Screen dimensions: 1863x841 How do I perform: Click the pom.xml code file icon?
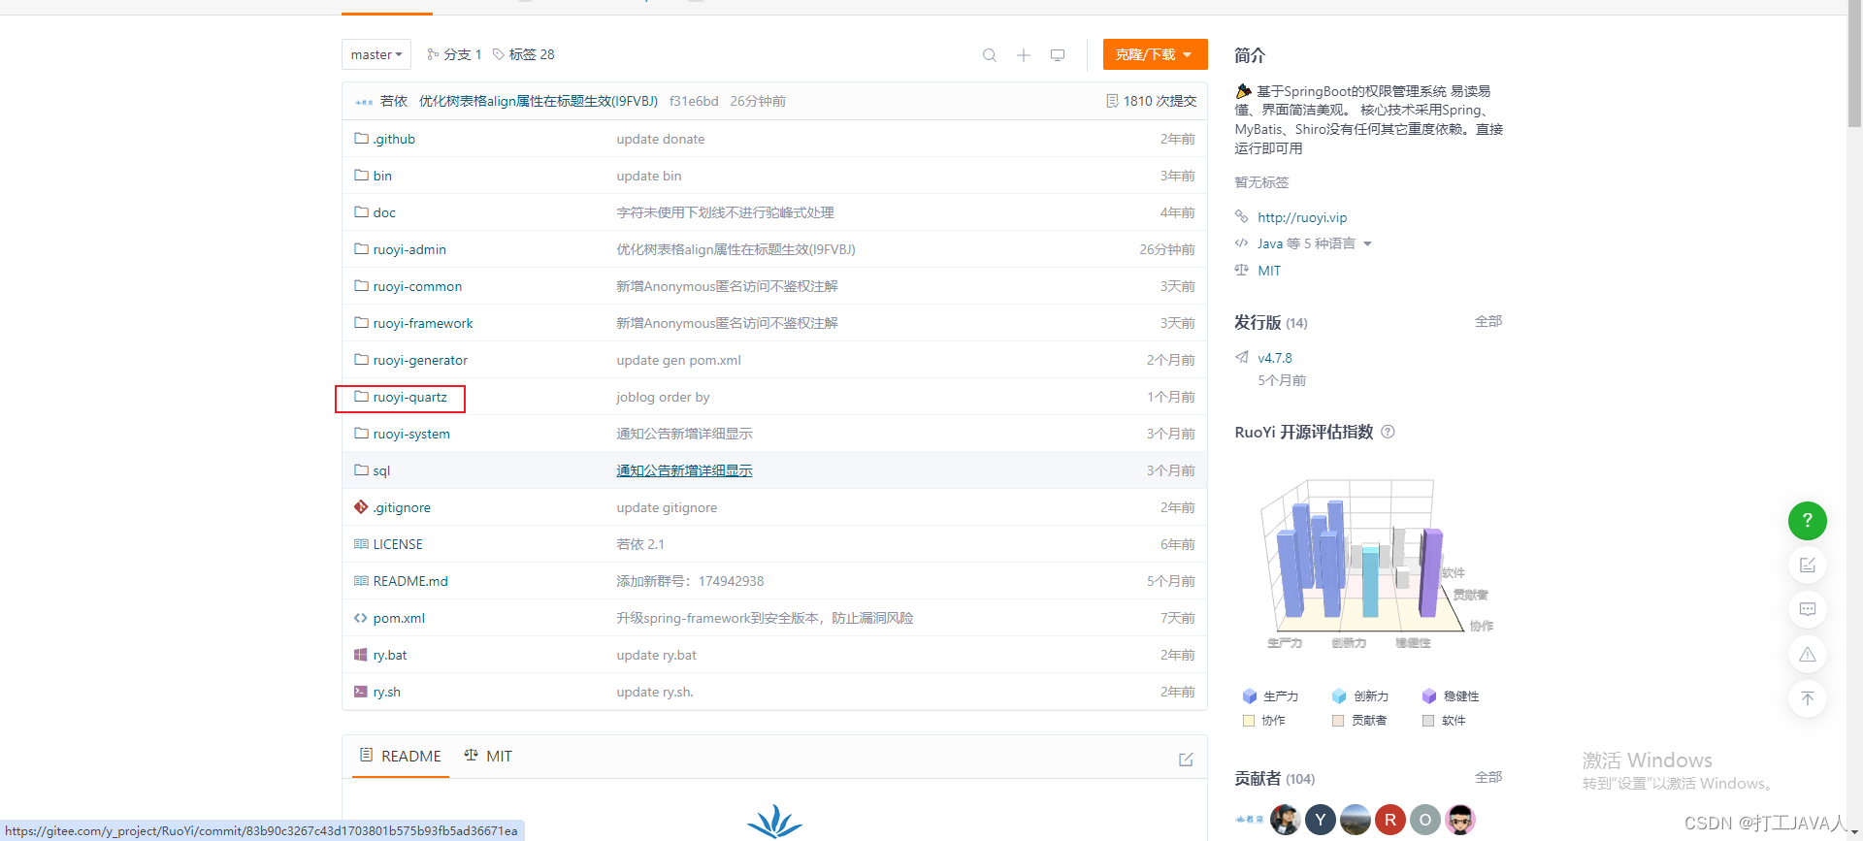tap(361, 618)
